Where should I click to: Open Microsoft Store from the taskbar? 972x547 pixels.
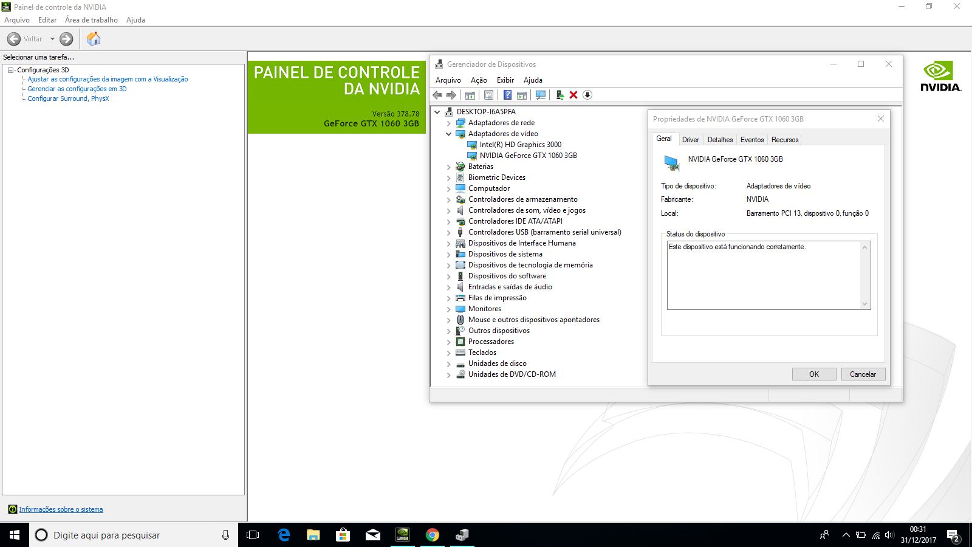tap(343, 535)
